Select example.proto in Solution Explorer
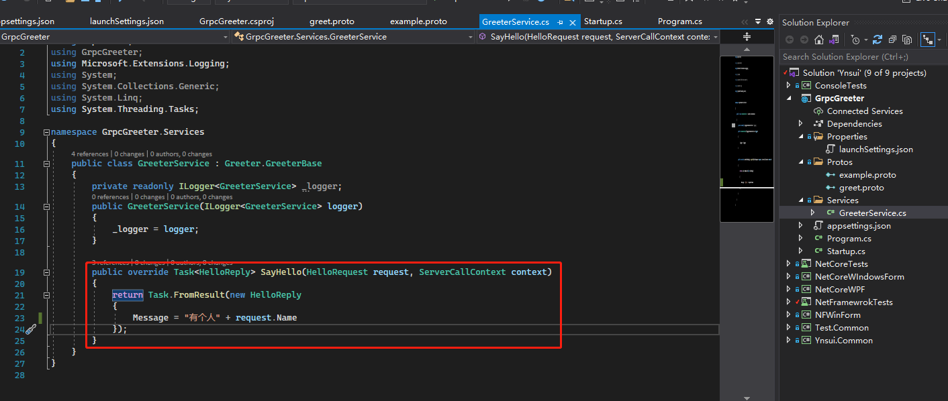The width and height of the screenshot is (948, 401). [x=867, y=174]
